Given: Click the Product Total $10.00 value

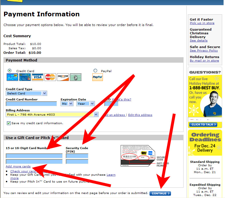Looking at the screenshot, I should (x=35, y=44).
